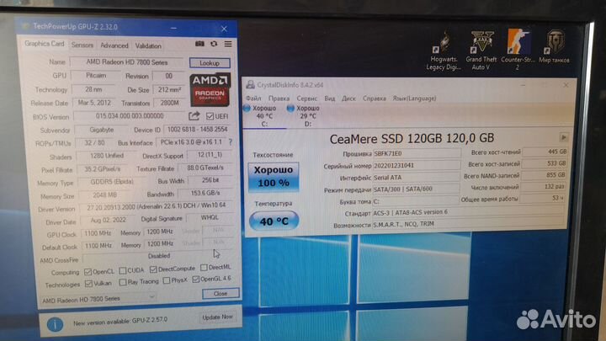Open the GPU selection dropdown
This screenshot has height=341, width=606.
coord(98,299)
